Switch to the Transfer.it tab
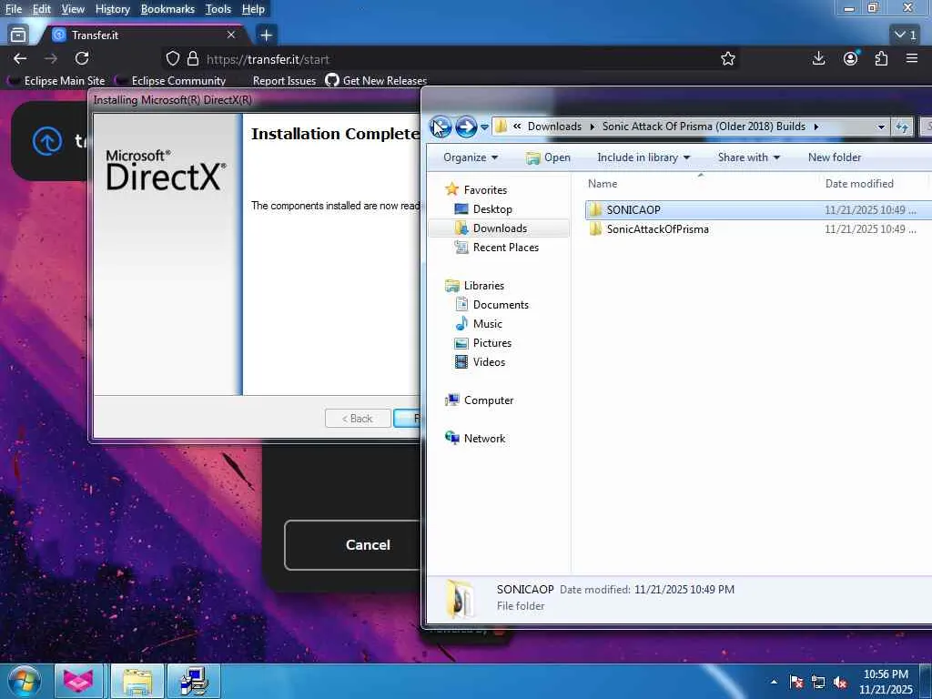 (145, 35)
